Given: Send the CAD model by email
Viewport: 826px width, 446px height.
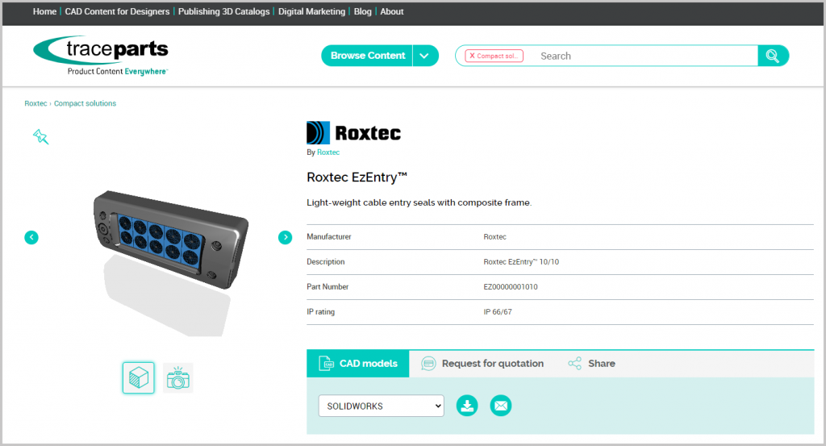Looking at the screenshot, I should tap(501, 406).
